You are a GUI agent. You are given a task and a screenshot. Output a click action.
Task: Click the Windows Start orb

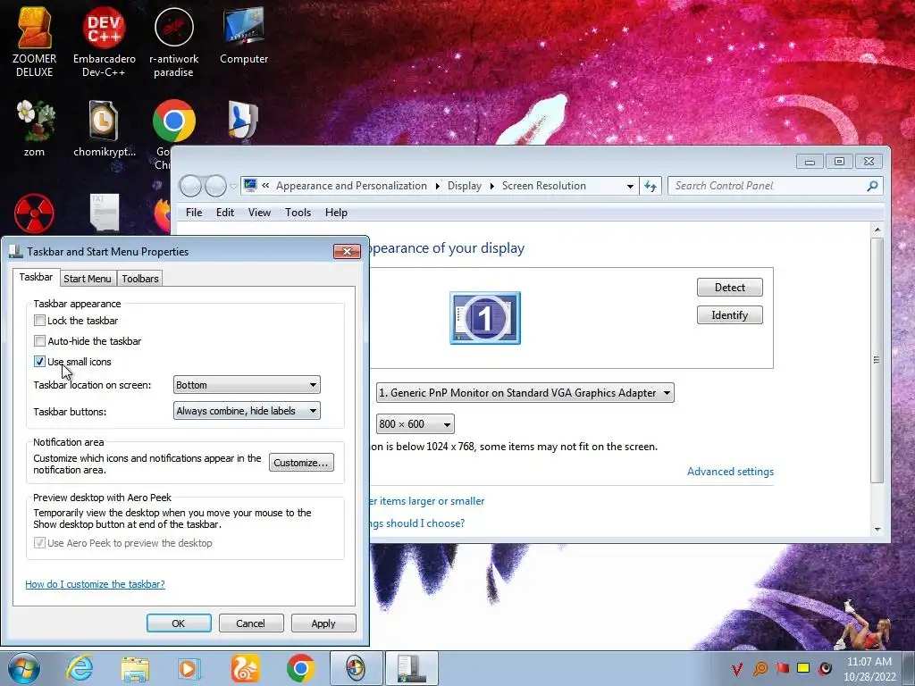(23, 668)
